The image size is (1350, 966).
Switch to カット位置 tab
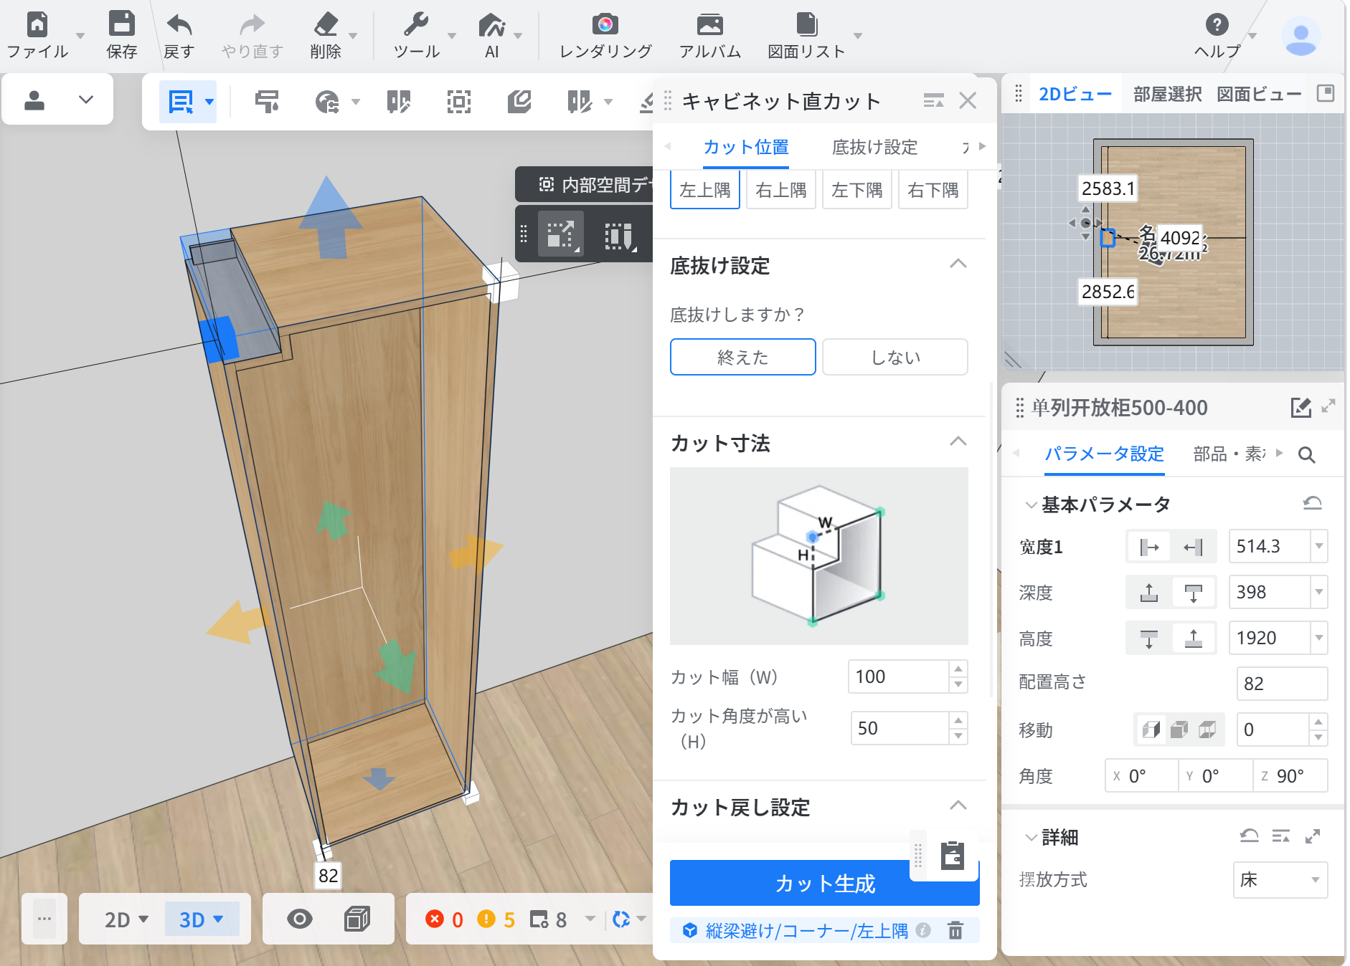pyautogui.click(x=746, y=147)
